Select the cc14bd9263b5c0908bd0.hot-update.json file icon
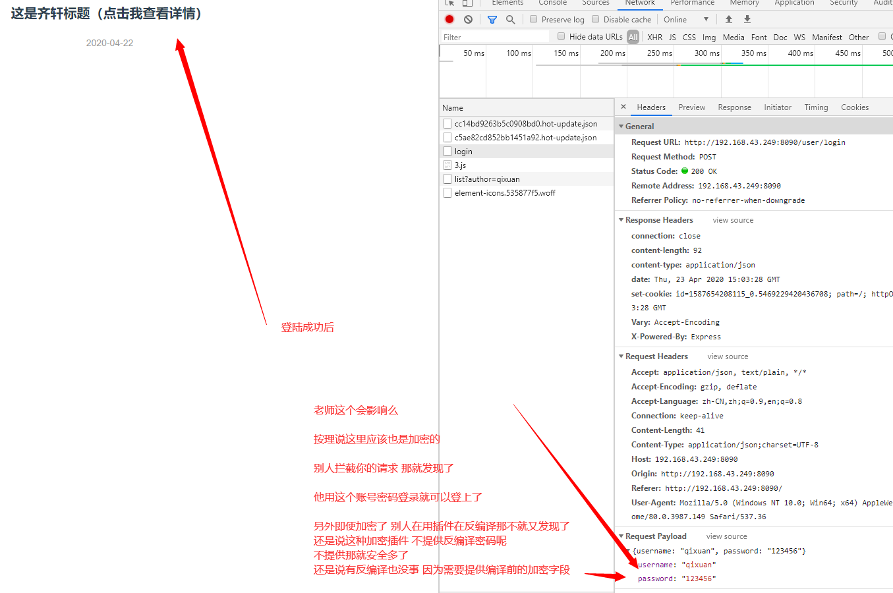This screenshot has height=593, width=893. tap(447, 124)
